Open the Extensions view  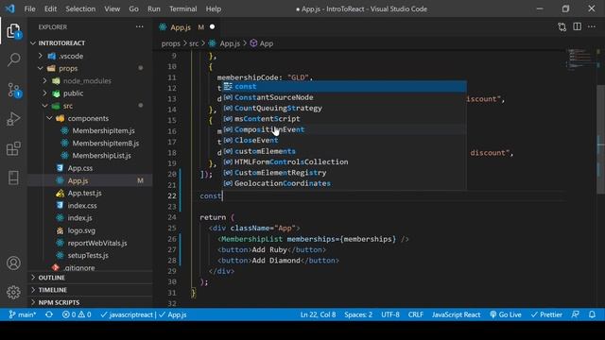13,148
